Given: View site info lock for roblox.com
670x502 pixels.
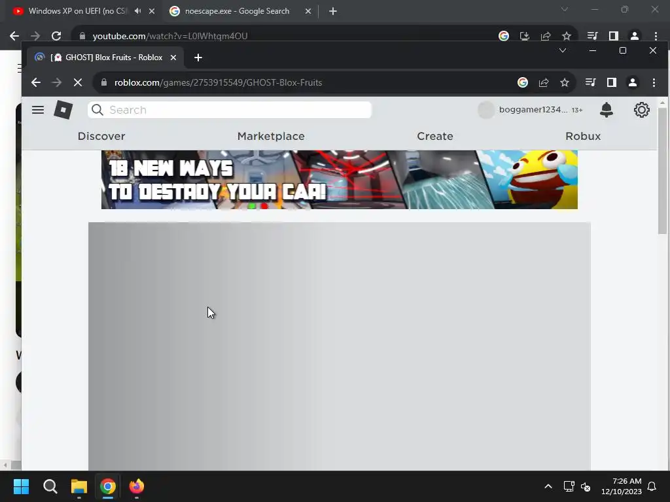Looking at the screenshot, I should (104, 82).
